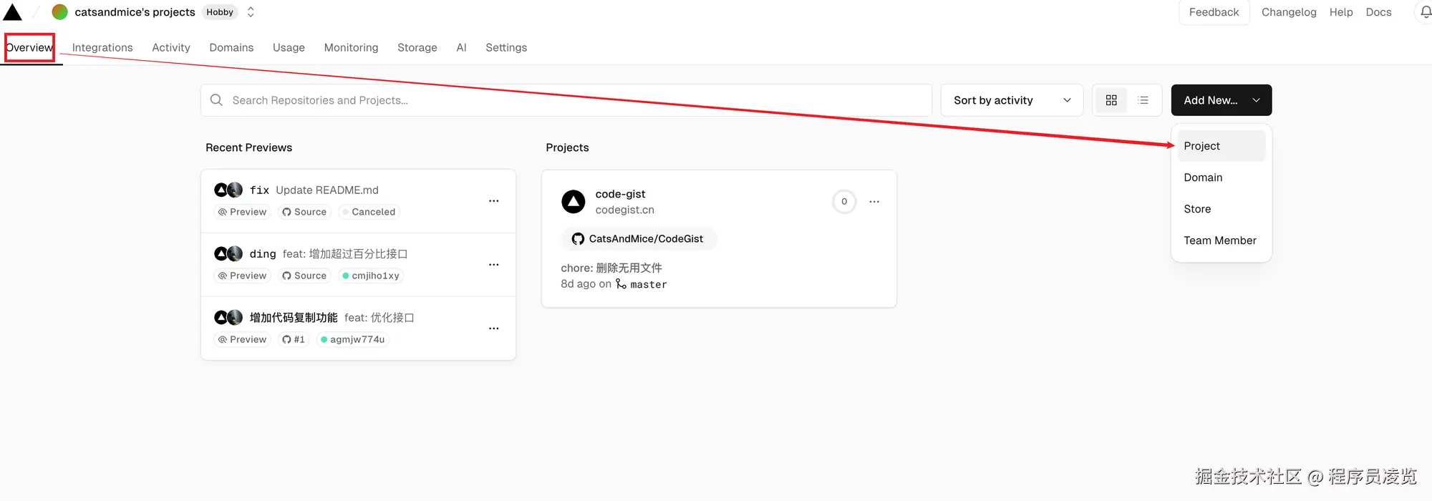Click Preview badge in fix row
This screenshot has width=1432, height=501.
[x=242, y=212]
